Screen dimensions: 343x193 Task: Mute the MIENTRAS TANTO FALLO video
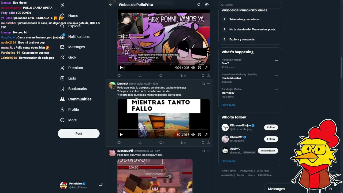pos(193,135)
